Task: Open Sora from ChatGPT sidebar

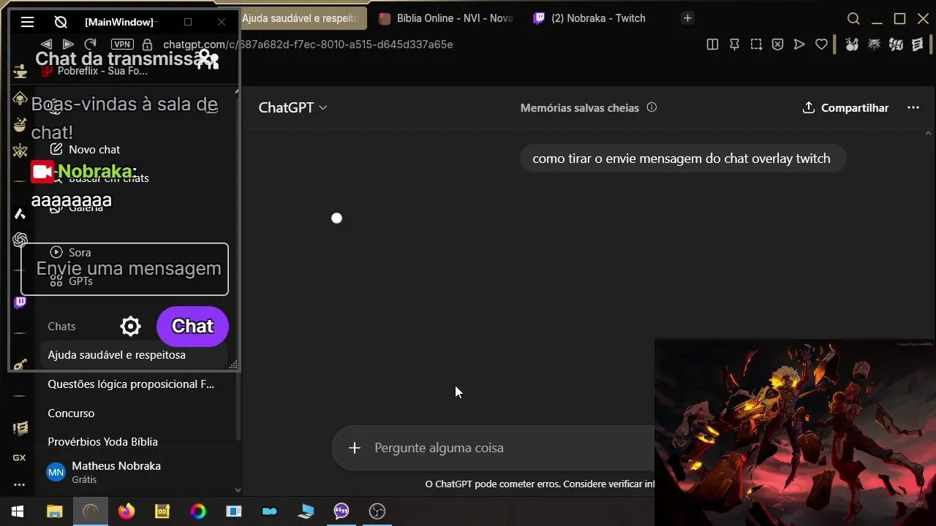Action: coord(70,252)
